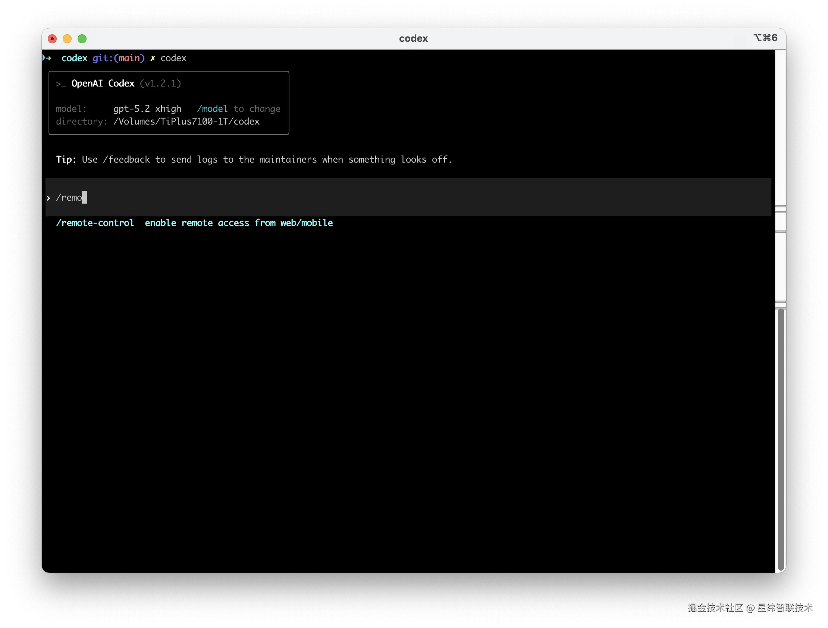Image resolution: width=828 pixels, height=628 pixels.
Task: Click the scrollbar thumb on right edge
Action: click(x=781, y=438)
